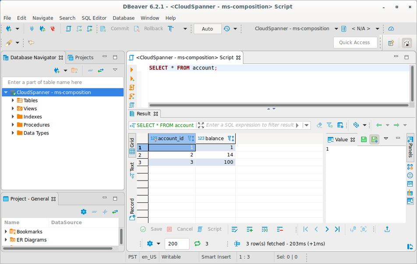Go to first row icon
The height and width of the screenshot is (264, 417).
pos(306,229)
